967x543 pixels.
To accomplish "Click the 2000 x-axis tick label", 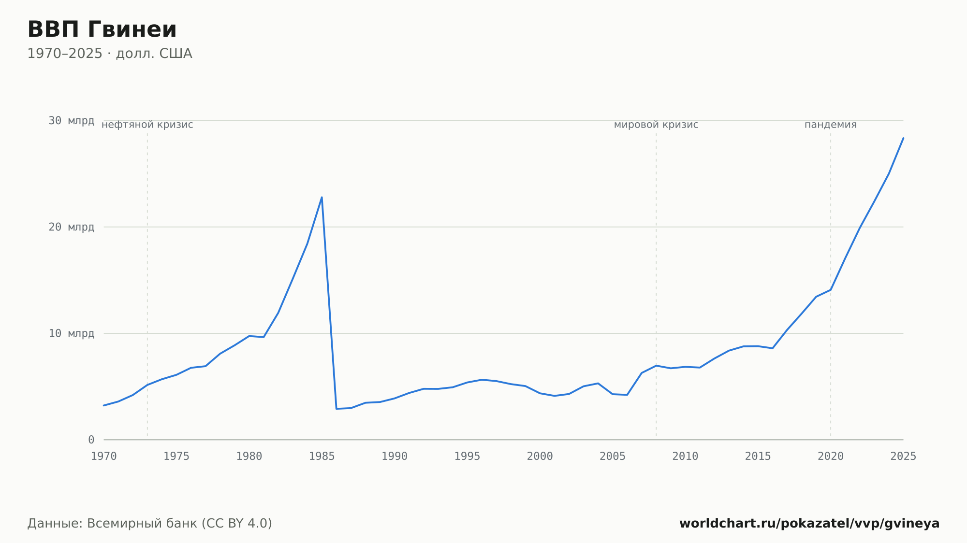I will pos(540,457).
